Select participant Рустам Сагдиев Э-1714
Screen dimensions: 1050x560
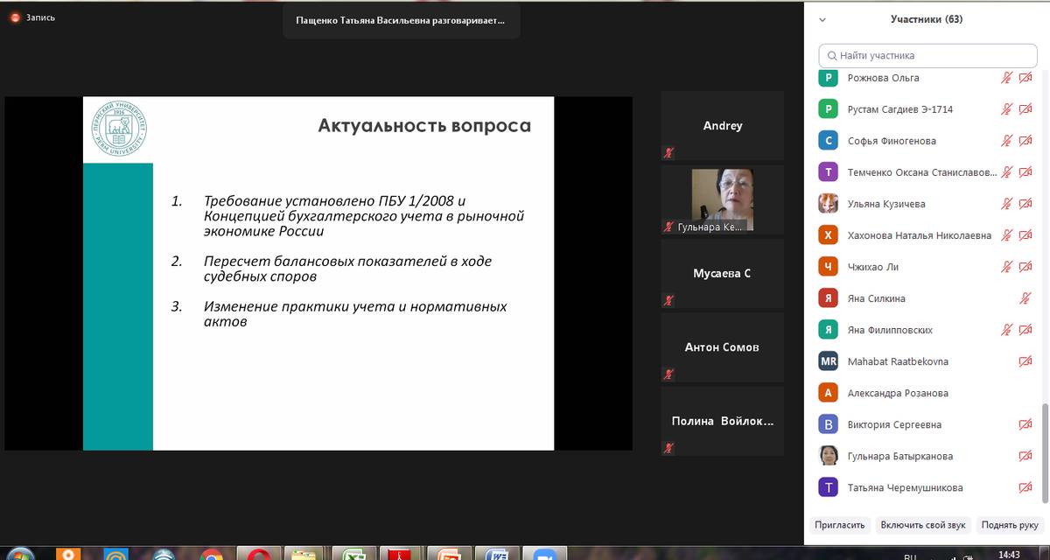pyautogui.click(x=899, y=109)
